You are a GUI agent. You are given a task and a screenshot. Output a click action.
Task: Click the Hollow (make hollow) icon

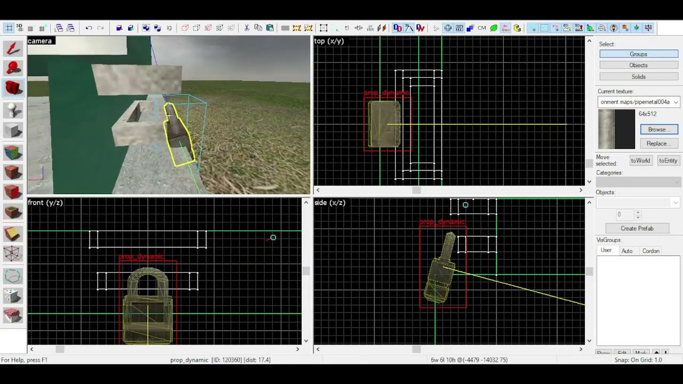tap(131, 28)
